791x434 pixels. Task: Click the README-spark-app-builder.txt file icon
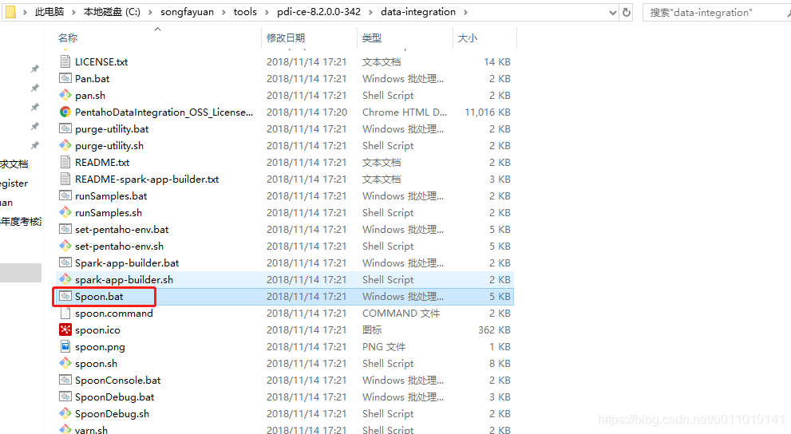[x=65, y=179]
